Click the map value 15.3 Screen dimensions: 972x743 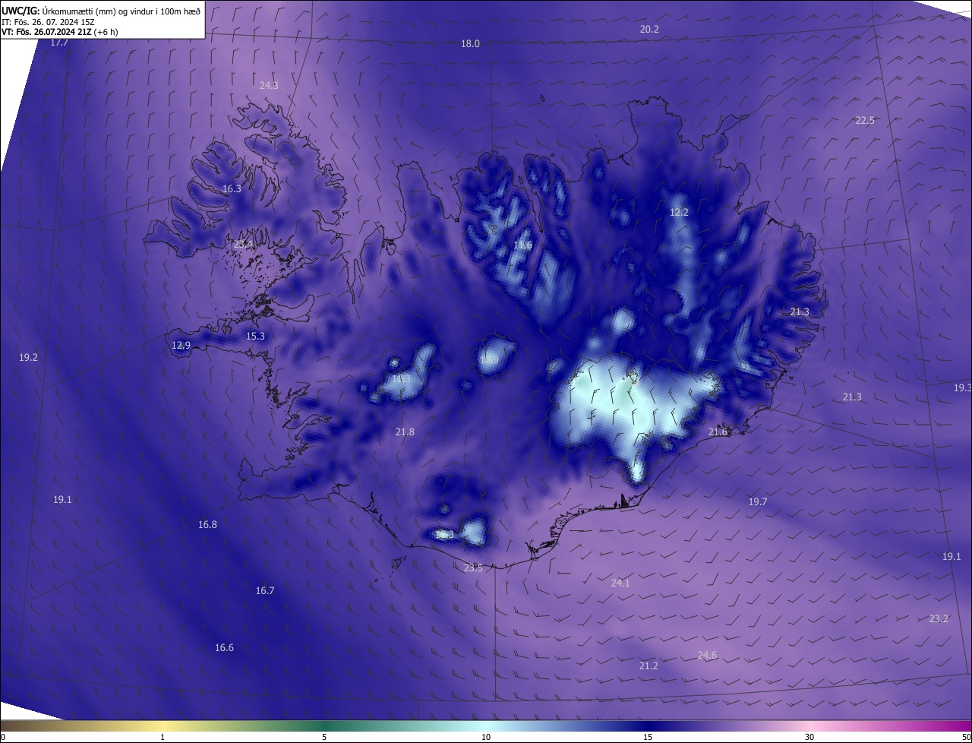255,337
